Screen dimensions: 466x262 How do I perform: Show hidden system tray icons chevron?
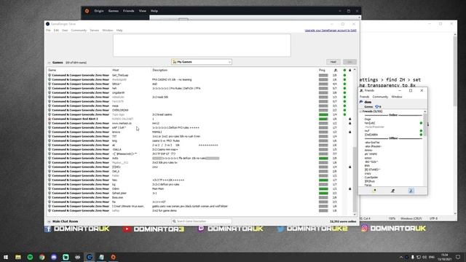tap(401, 257)
